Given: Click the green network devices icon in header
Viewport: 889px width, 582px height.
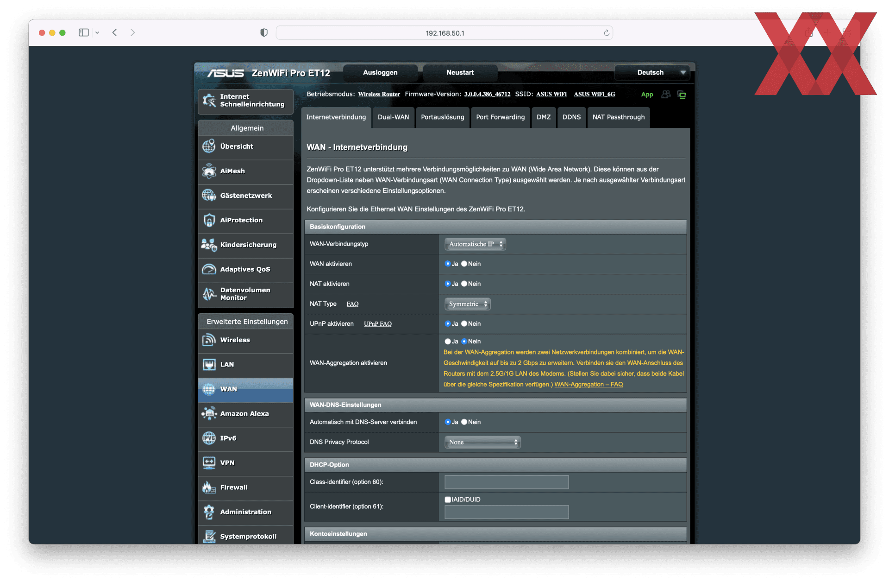Looking at the screenshot, I should coord(682,95).
